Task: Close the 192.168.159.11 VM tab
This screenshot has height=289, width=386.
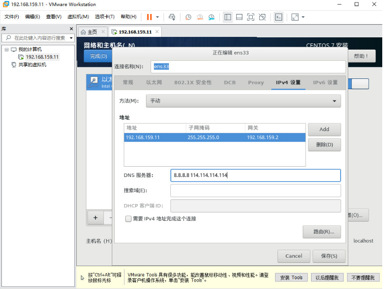Action: [157, 32]
